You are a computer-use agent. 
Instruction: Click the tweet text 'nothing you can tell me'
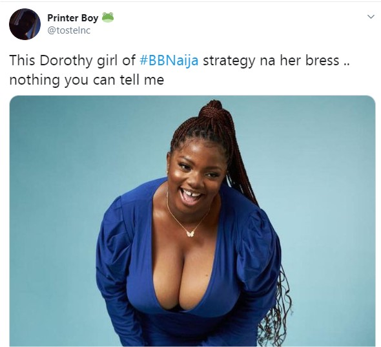coord(87,79)
